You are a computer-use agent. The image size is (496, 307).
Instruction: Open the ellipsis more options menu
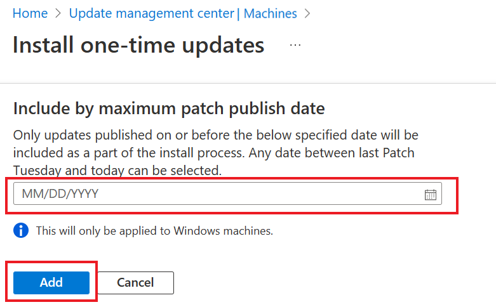295,46
